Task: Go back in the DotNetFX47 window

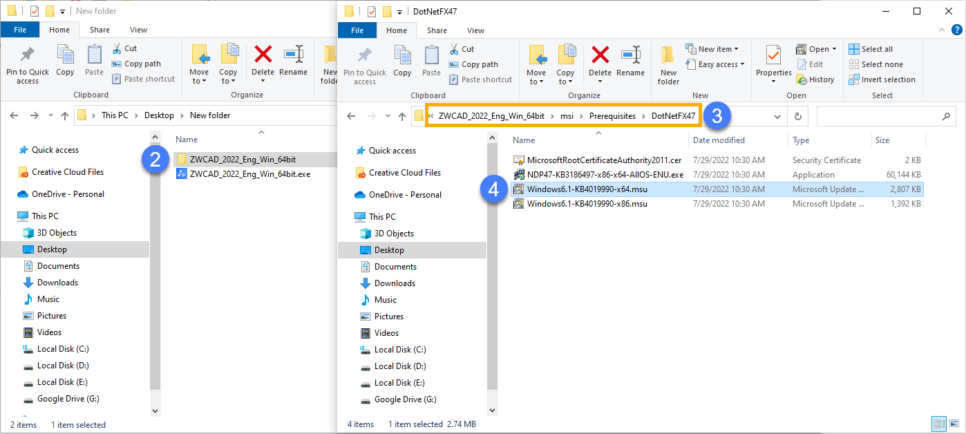Action: (x=351, y=117)
